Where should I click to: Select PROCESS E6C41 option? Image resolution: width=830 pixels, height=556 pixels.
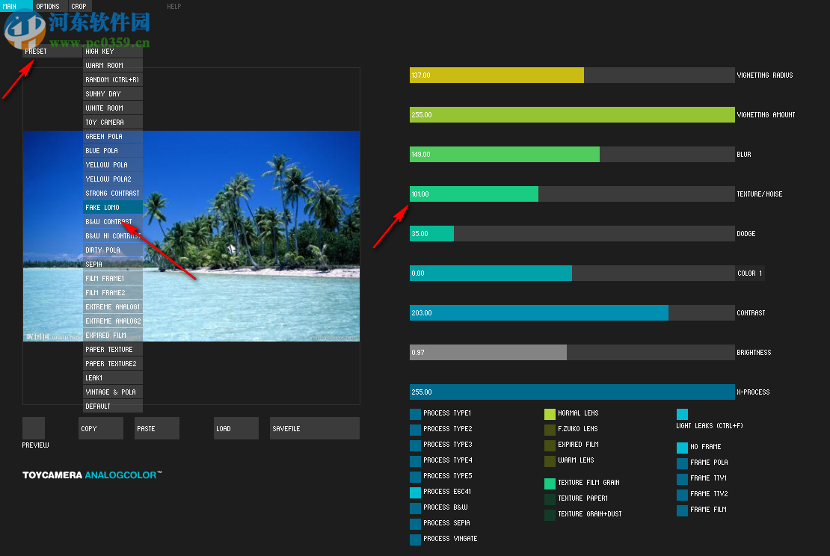pyautogui.click(x=416, y=492)
